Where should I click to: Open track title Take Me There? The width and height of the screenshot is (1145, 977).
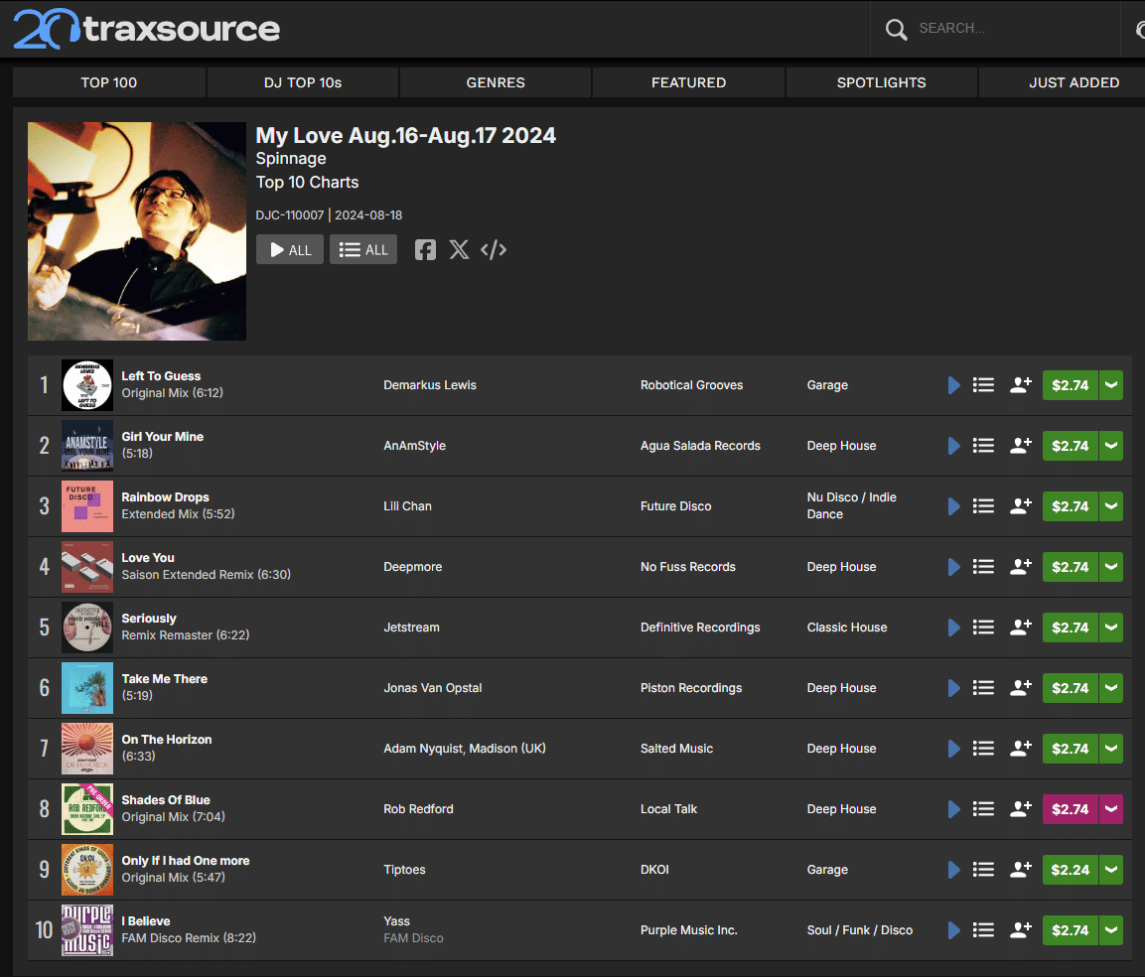(164, 679)
